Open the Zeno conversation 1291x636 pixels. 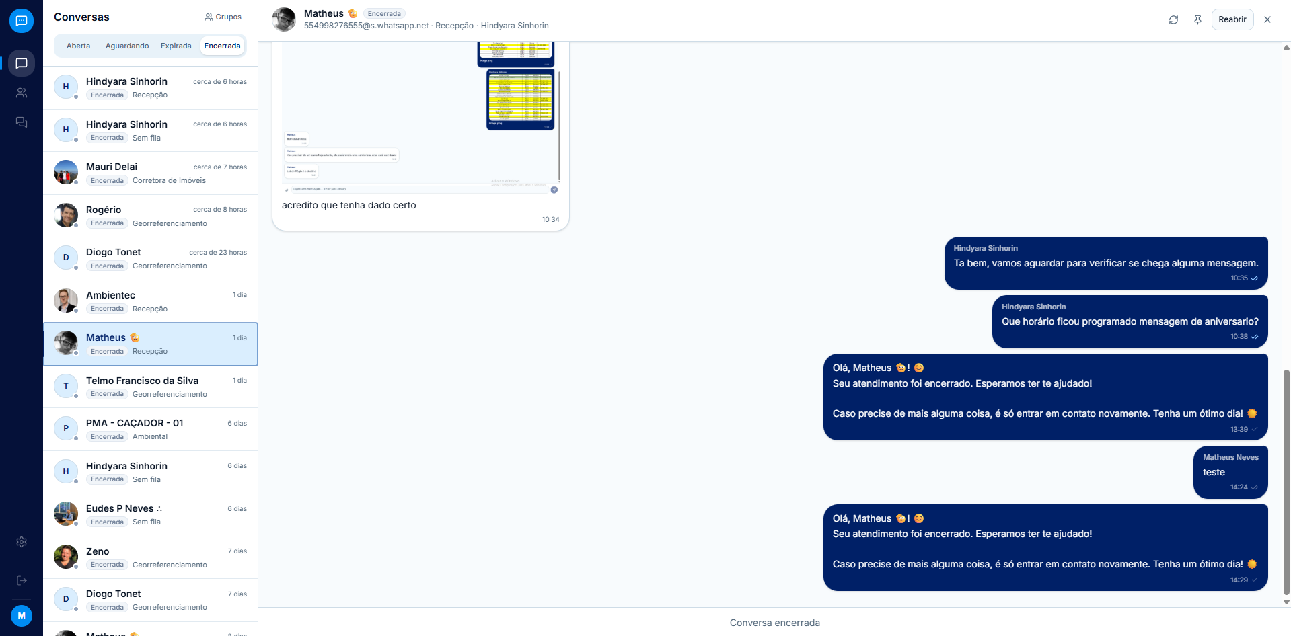(x=151, y=557)
